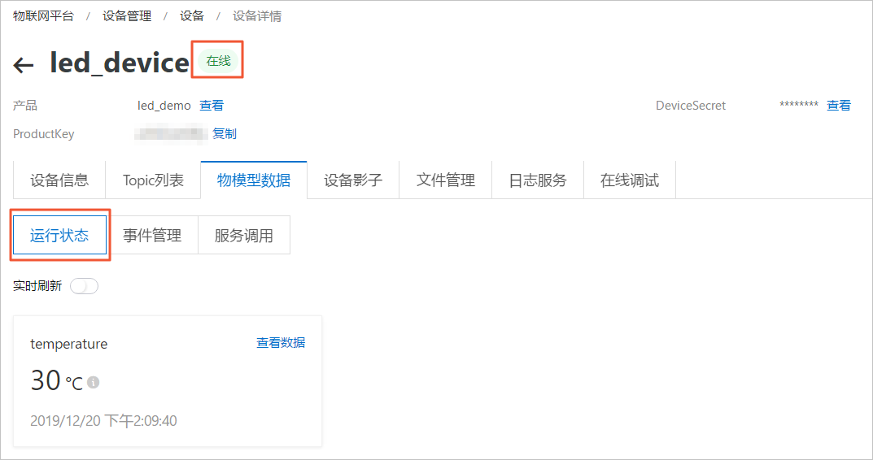Go to the 文件管理 tab

pos(445,180)
